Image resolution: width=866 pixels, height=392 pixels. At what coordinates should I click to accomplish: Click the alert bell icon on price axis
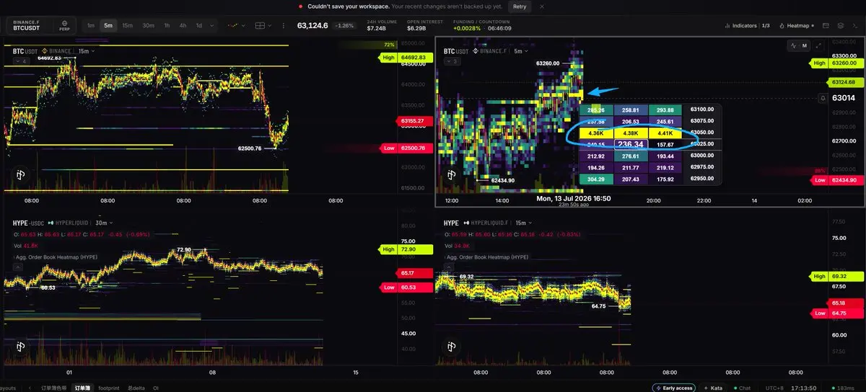pyautogui.click(x=823, y=97)
